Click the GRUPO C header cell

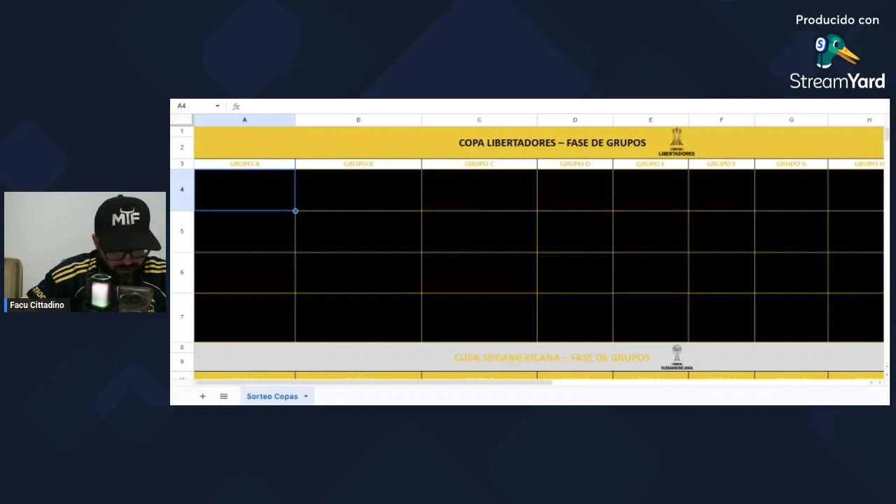(479, 164)
